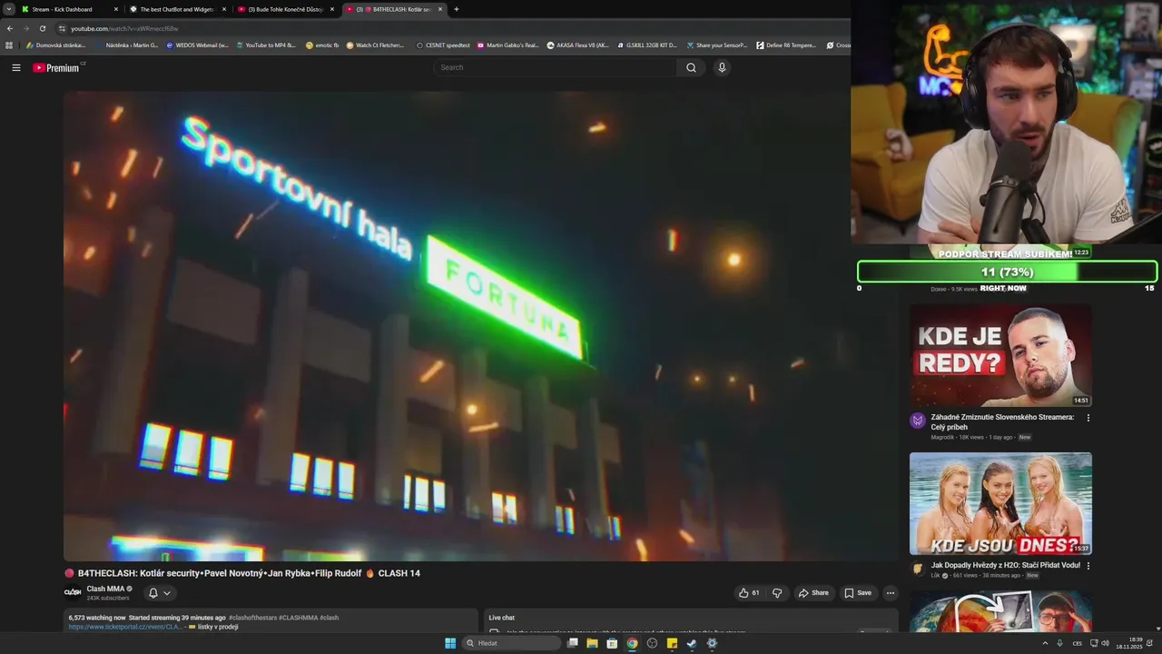Open Jak Dopadly Hvězdy z H2O title

(1005, 565)
